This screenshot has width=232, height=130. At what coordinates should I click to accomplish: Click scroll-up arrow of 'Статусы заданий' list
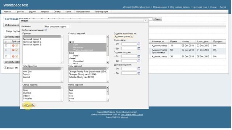tap(108, 36)
